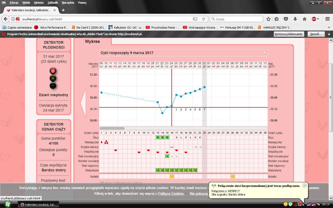Expand the cycle selector 'Cykl rozpoczęty 9 marca 2017'
This screenshot has height=208, width=333.
(264, 53)
